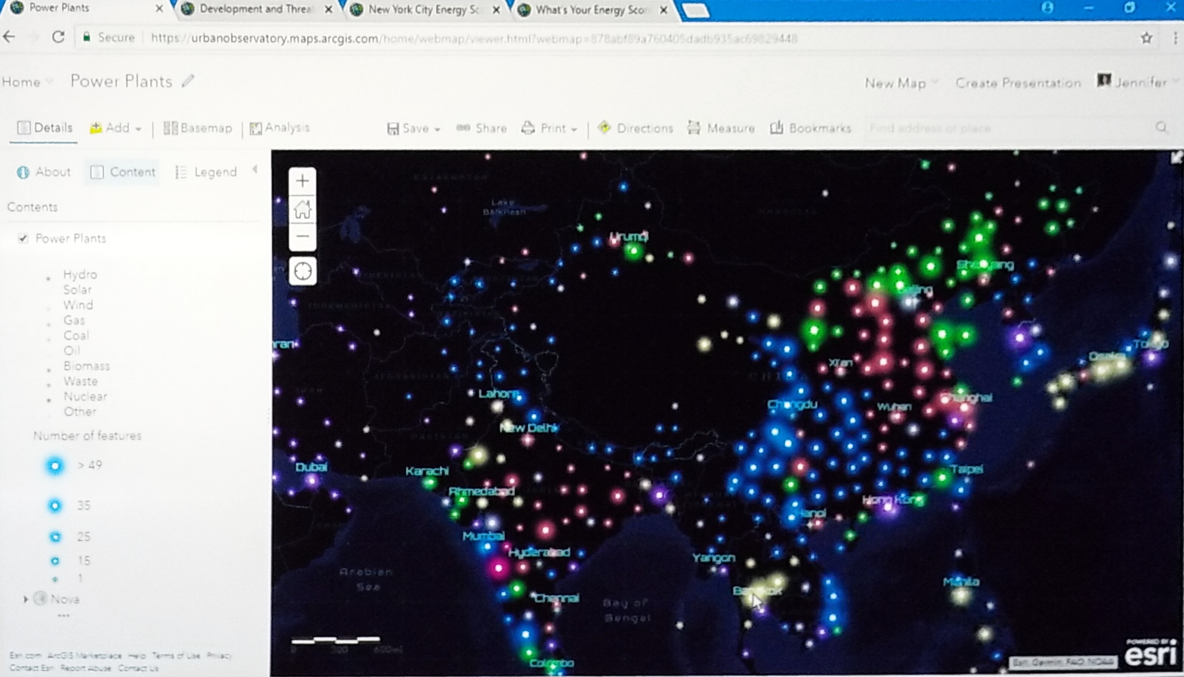Open a new browser tab
This screenshot has width=1184, height=677.
[x=696, y=11]
